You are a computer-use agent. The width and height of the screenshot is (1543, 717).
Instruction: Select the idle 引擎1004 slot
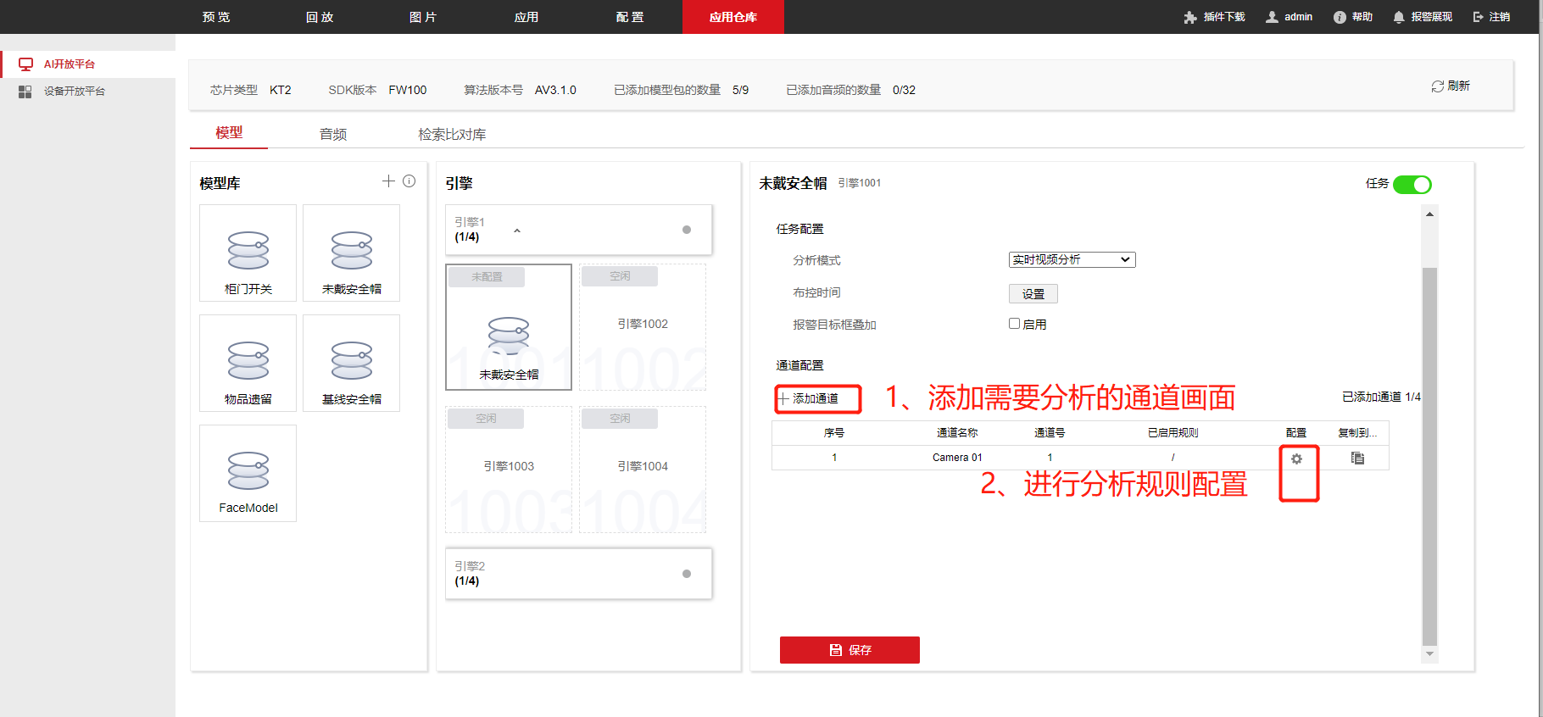point(643,470)
